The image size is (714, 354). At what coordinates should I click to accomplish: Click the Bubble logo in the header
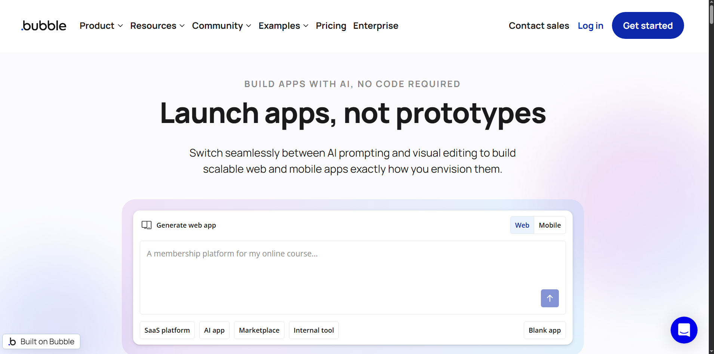coord(44,25)
